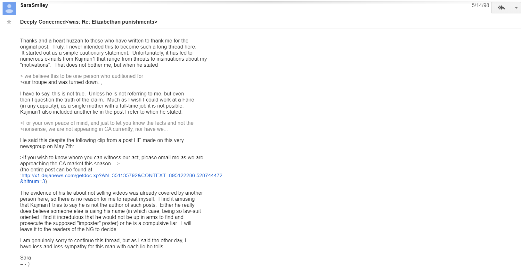Click the SaraSmiley sender name
This screenshot has width=521, height=270.
click(34, 5)
